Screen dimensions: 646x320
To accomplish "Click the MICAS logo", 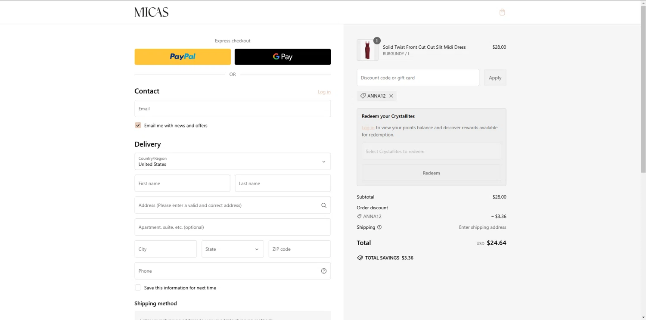I will click(151, 12).
